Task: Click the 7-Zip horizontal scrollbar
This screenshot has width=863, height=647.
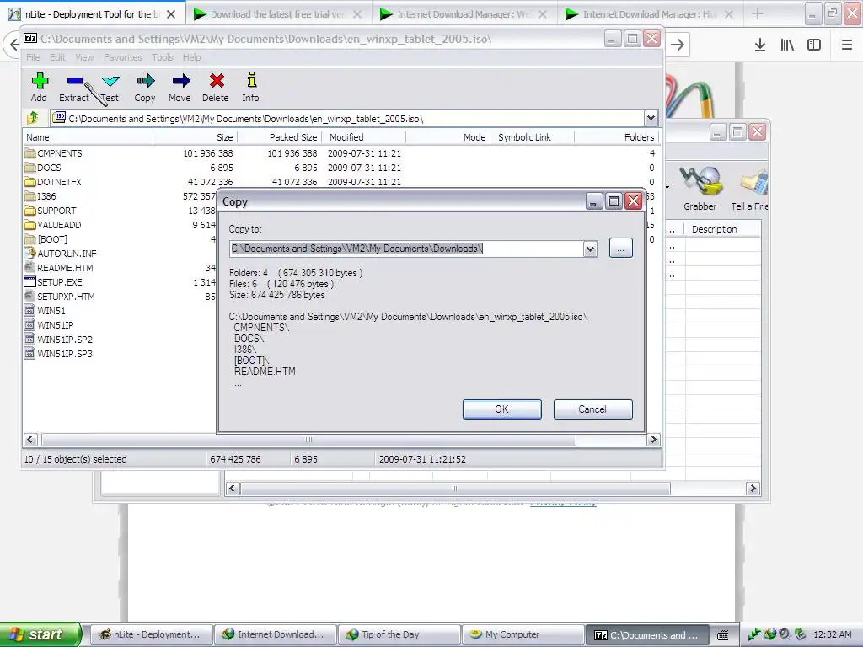Action: pos(308,440)
